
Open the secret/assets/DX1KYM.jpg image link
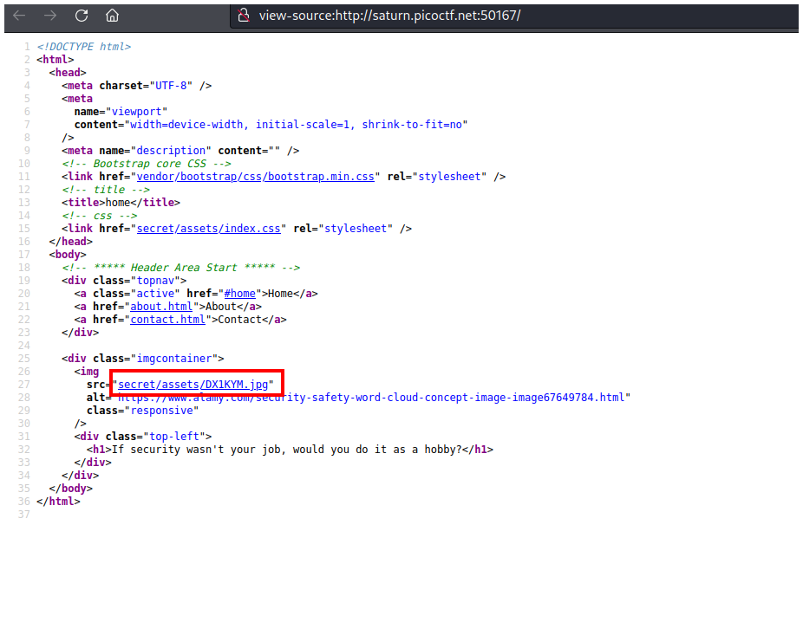coord(193,385)
